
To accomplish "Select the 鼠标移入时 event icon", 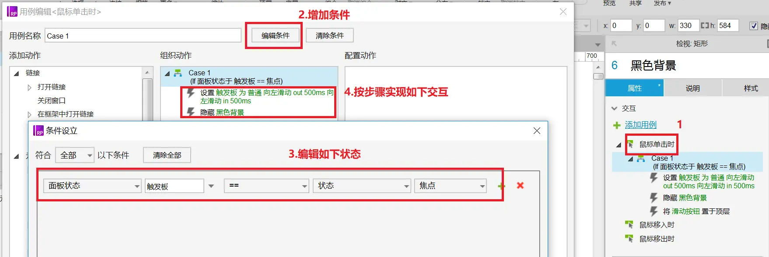I will pyautogui.click(x=629, y=225).
